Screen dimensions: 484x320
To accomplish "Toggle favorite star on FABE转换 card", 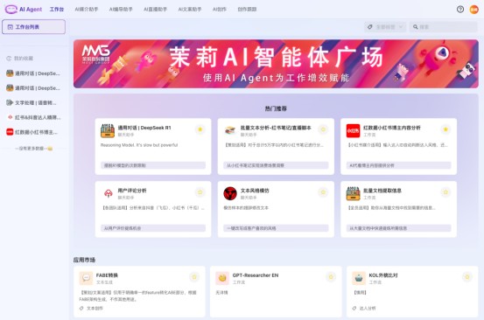I will point(194,277).
